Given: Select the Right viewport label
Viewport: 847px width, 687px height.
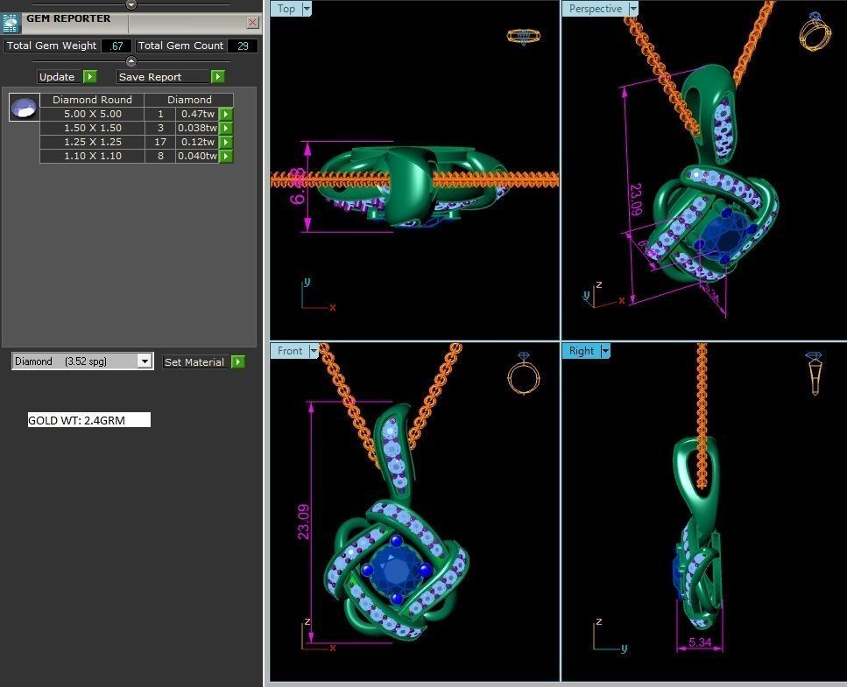Looking at the screenshot, I should (582, 351).
